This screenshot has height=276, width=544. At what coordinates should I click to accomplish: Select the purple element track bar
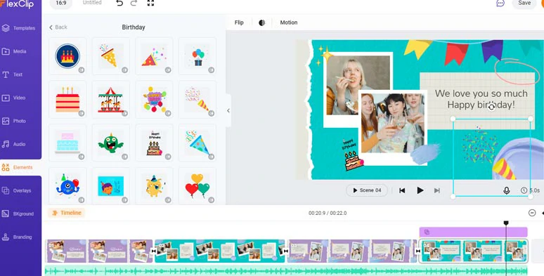click(473, 232)
